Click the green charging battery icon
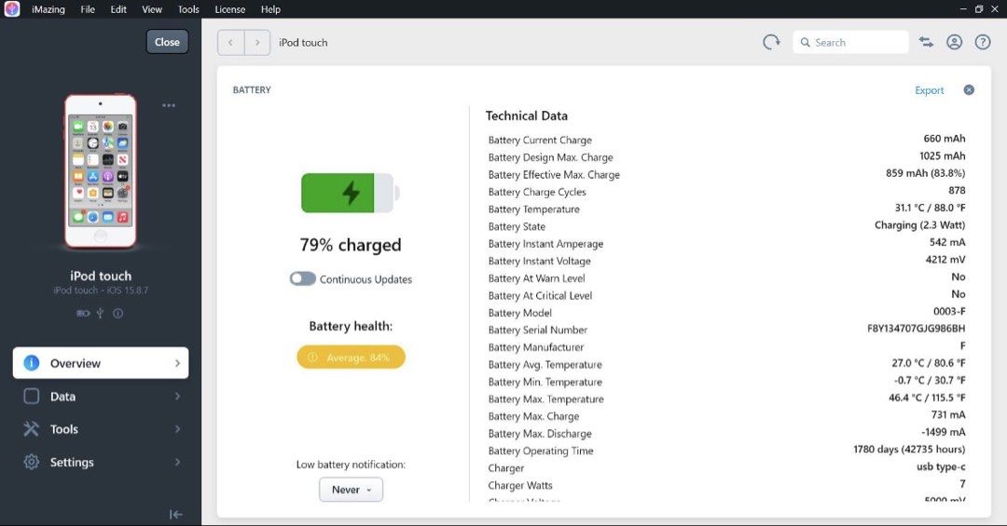Viewport: 1007px width, 526px height. point(351,193)
